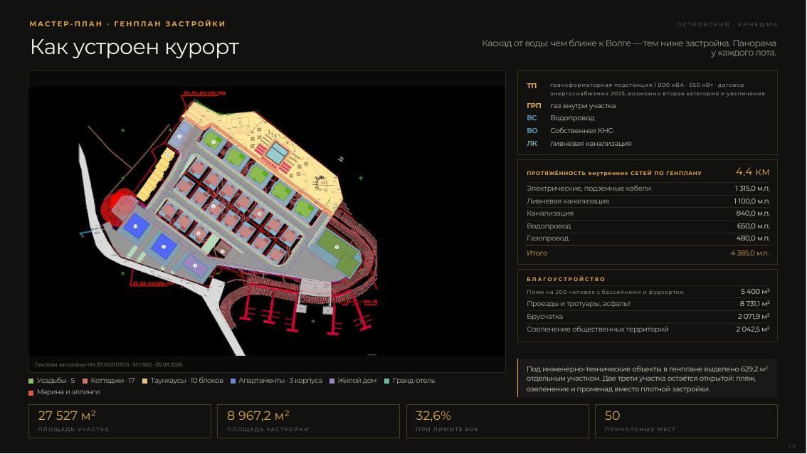Viewport: 807px width, 454px height.
Task: Select the salmon swatch beside Коттеджи · 17
Action: 85,381
